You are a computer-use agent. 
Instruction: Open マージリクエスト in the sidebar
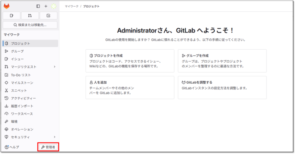(x=31, y=67)
